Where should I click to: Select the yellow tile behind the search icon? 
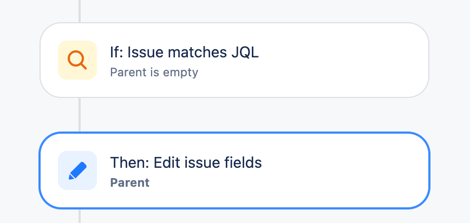tap(77, 60)
